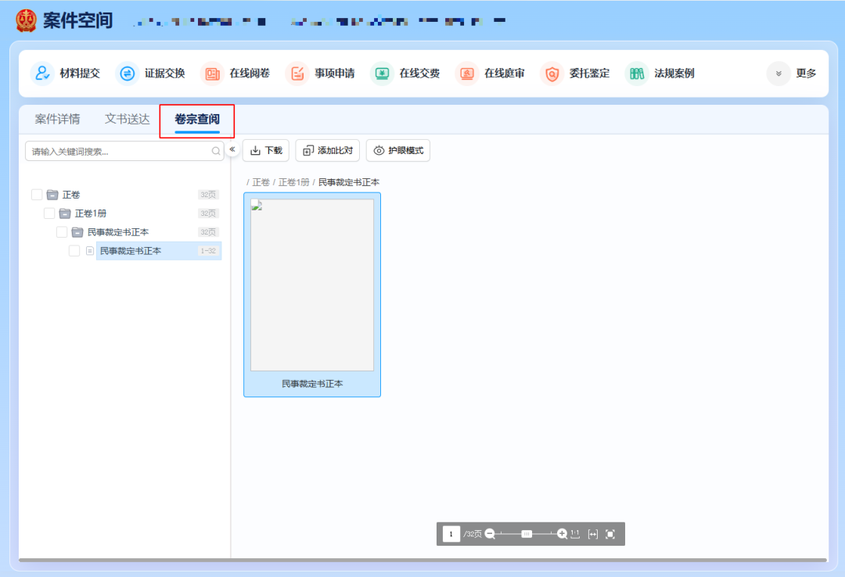Screen dimensions: 845x577
Task: Collapse the left tree panel with chevron
Action: (232, 149)
